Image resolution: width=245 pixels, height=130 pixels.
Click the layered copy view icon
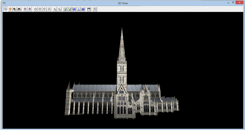[25, 9]
